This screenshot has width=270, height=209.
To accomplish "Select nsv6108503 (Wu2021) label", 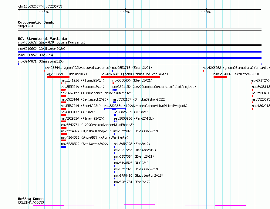I will tap(131, 163).
